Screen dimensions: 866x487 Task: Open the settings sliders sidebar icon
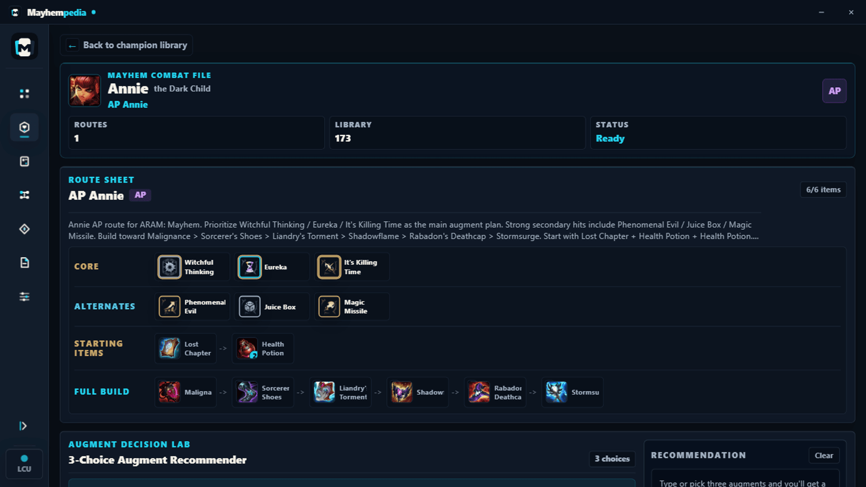pos(24,297)
